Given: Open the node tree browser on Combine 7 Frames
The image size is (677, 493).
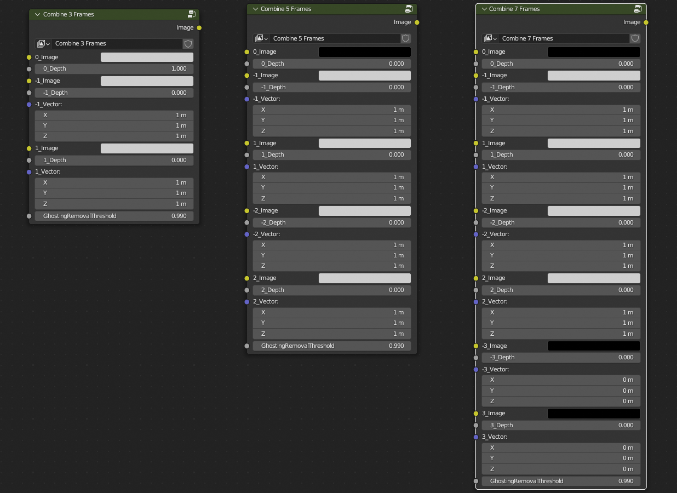Looking at the screenshot, I should tap(490, 38).
